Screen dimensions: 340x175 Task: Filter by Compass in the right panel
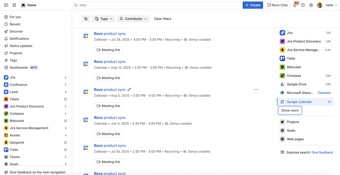coord(305,76)
